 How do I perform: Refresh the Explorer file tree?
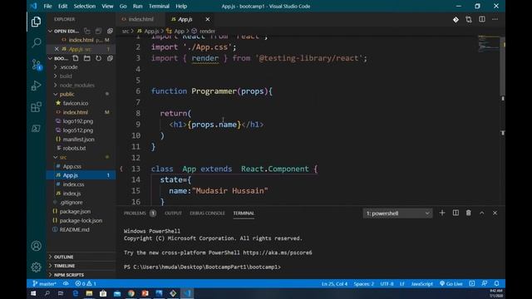coord(98,58)
